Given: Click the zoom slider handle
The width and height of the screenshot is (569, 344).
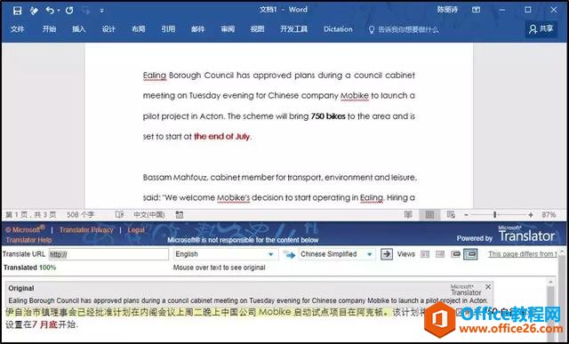Looking at the screenshot, I should (494, 215).
